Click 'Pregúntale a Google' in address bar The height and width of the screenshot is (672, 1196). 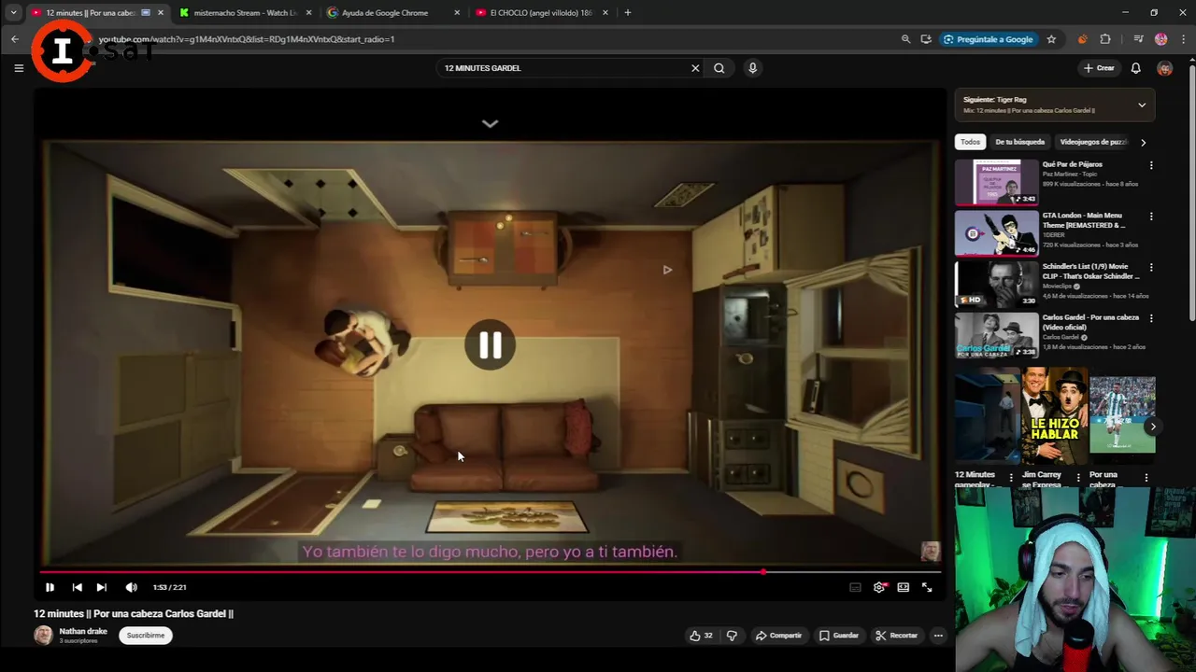(988, 39)
